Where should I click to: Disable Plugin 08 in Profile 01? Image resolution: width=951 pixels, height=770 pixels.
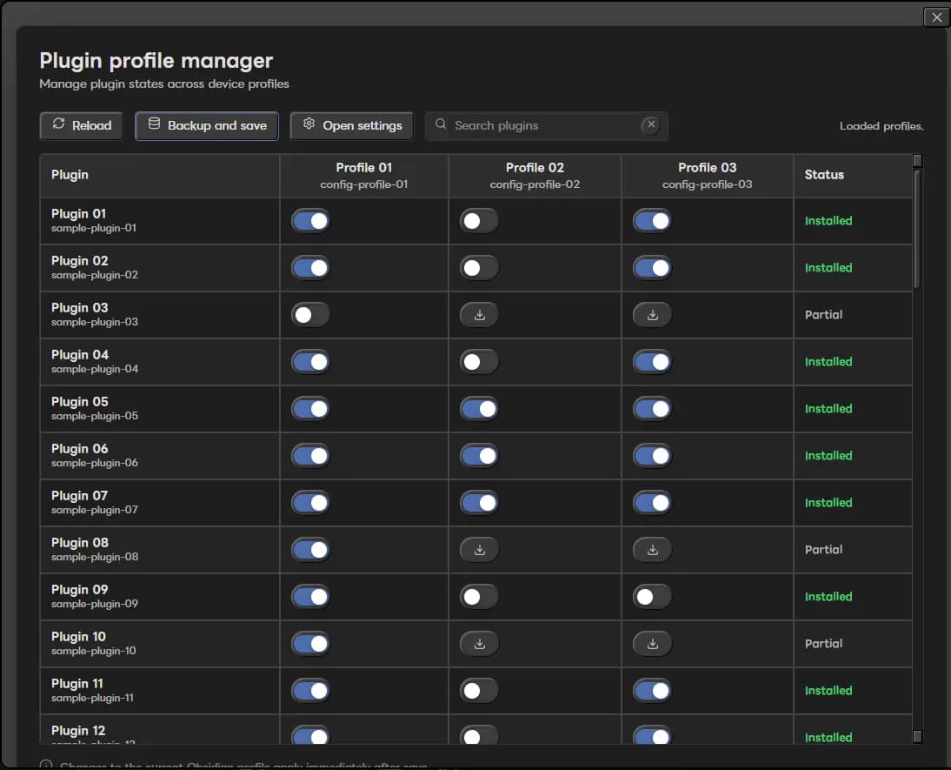(x=310, y=550)
